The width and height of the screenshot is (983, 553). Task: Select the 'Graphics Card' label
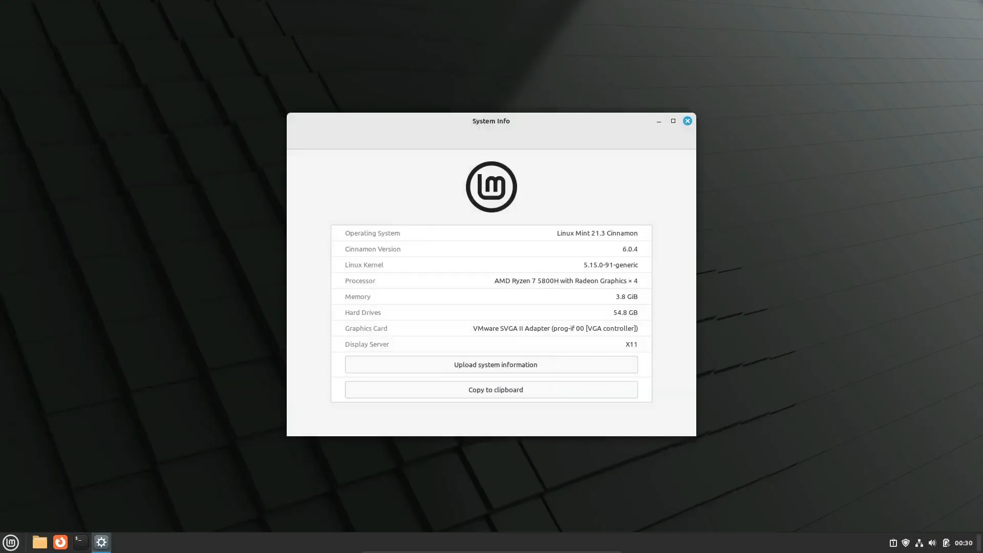pos(366,328)
